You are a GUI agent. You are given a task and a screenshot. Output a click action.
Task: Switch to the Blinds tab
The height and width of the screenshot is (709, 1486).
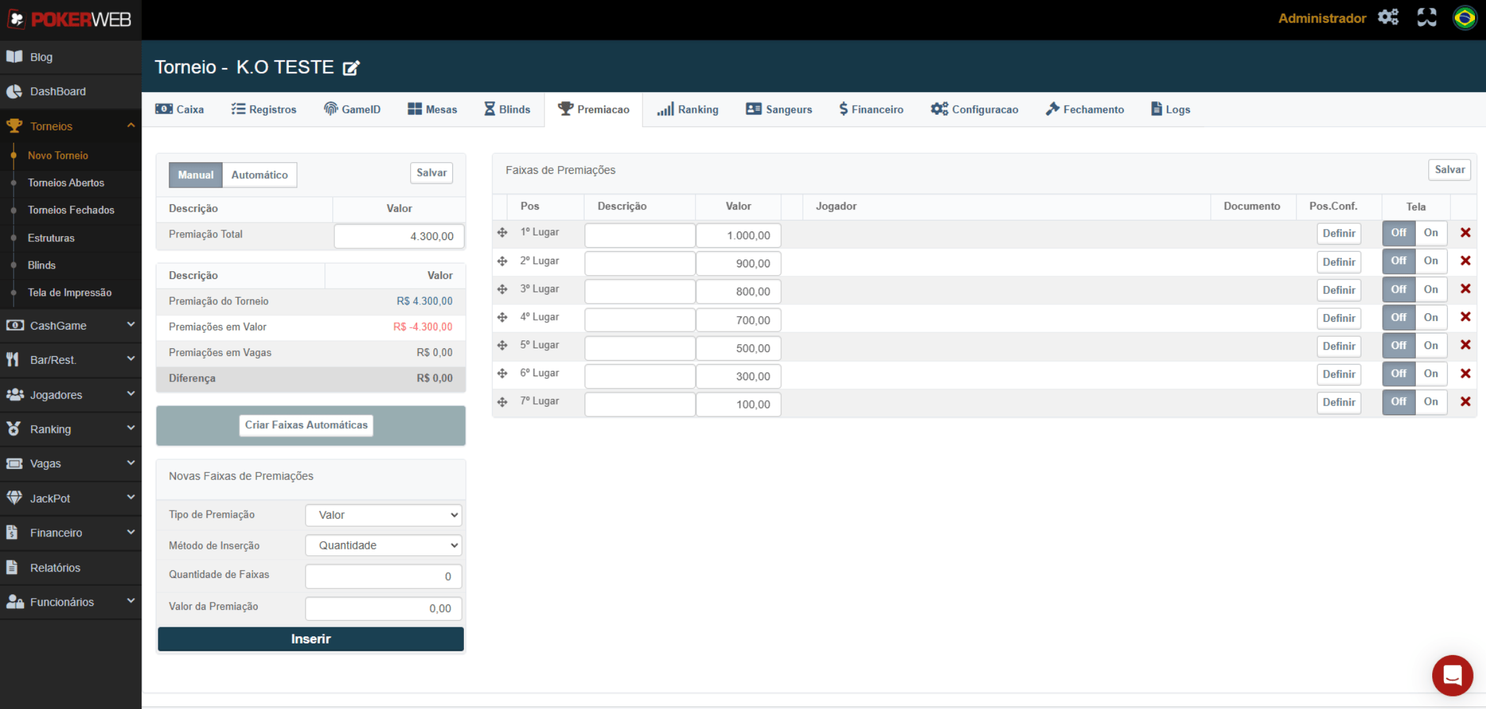[507, 110]
